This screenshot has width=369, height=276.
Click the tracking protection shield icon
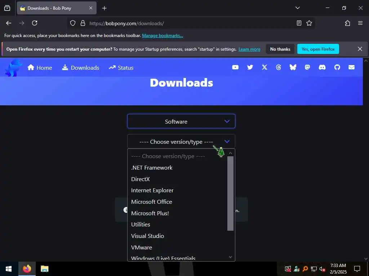click(73, 23)
